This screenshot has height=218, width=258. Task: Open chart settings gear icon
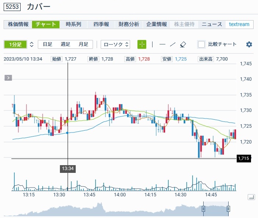[249, 44]
